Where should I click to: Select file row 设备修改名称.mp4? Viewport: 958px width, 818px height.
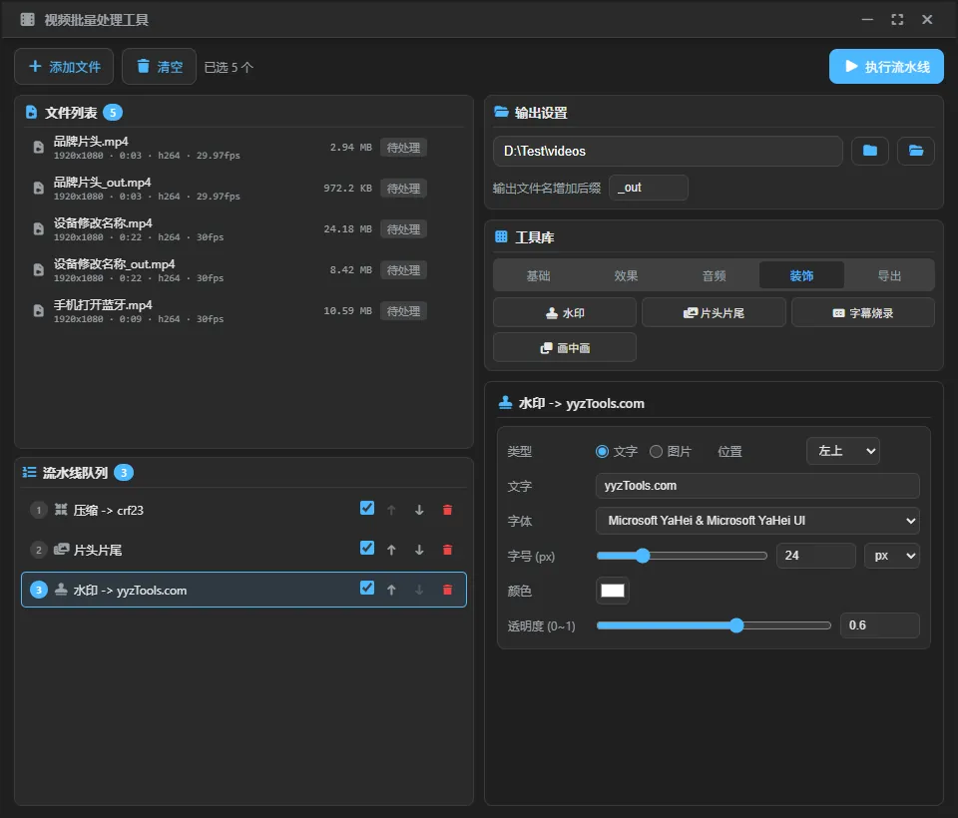pos(243,229)
